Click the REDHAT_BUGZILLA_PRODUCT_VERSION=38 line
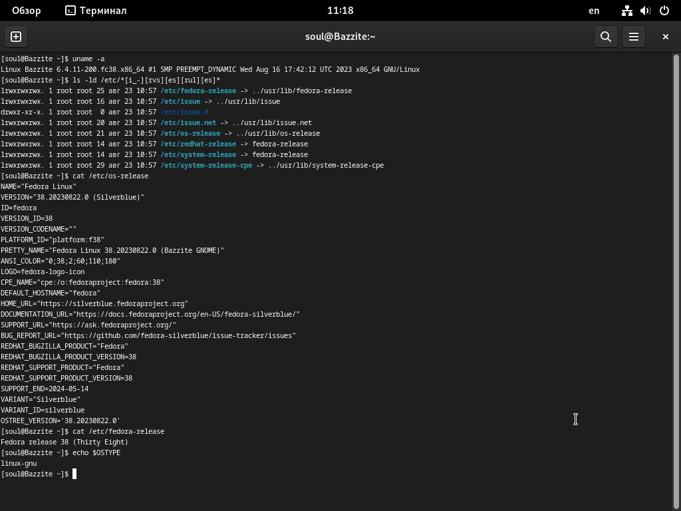Screen dimensions: 681x511 click(68, 357)
